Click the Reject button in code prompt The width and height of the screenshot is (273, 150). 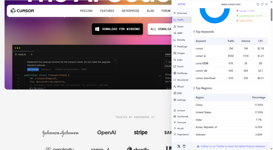point(46,69)
